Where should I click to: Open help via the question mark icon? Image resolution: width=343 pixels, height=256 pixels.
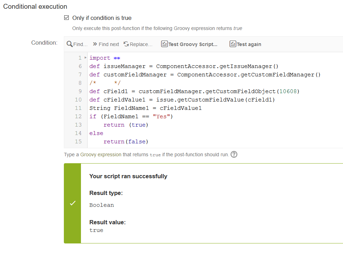click(234, 155)
